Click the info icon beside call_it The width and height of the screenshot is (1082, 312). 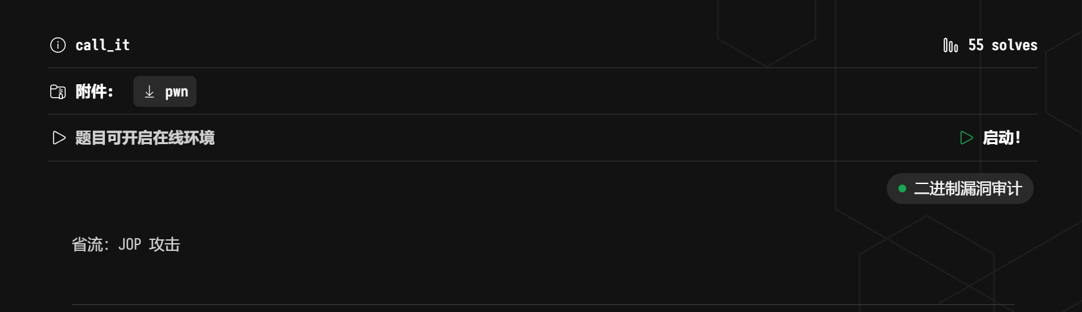[58, 45]
